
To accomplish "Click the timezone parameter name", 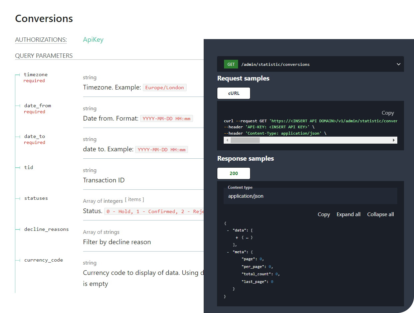I will click(36, 74).
